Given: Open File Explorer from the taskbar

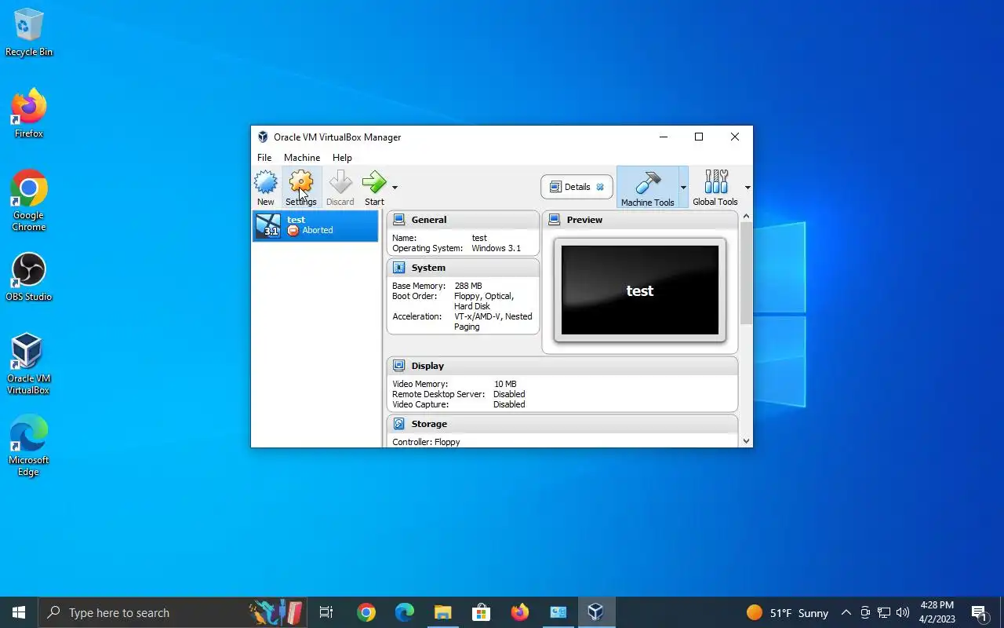Looking at the screenshot, I should [x=443, y=612].
